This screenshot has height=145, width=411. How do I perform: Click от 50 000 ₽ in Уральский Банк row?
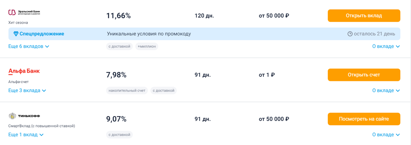point(274,16)
